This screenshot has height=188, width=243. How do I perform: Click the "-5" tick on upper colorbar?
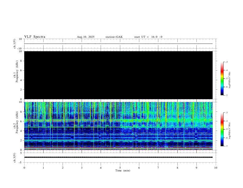pyautogui.click(x=226, y=79)
